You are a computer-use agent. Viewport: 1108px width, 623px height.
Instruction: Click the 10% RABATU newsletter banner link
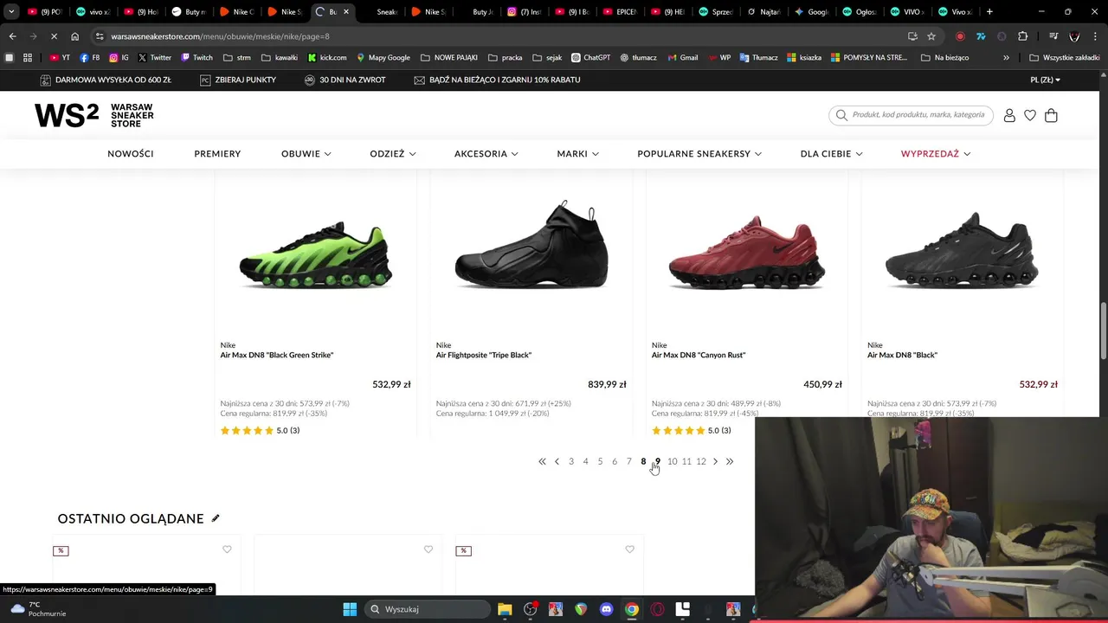click(497, 80)
